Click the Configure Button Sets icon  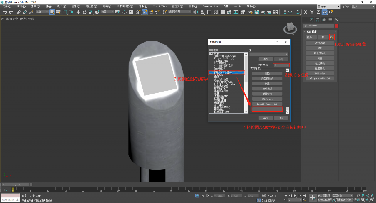coord(332,37)
